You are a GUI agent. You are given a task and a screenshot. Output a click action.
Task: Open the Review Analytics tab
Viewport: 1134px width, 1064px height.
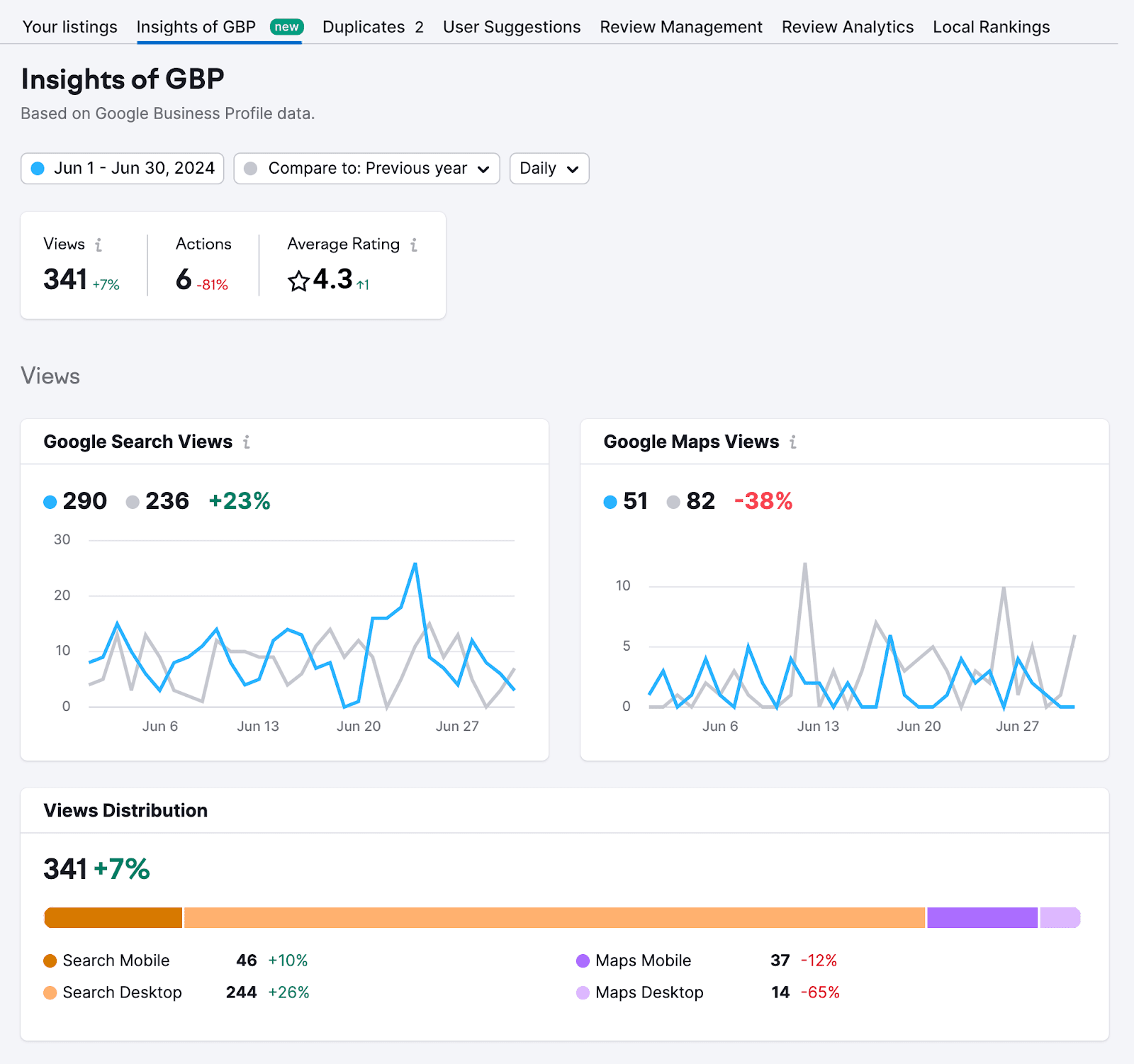pyautogui.click(x=848, y=27)
